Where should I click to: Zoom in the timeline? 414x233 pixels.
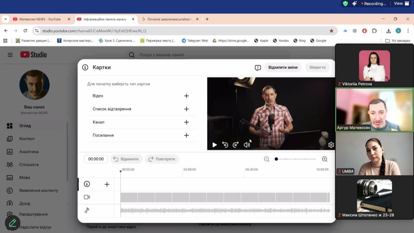point(325,159)
